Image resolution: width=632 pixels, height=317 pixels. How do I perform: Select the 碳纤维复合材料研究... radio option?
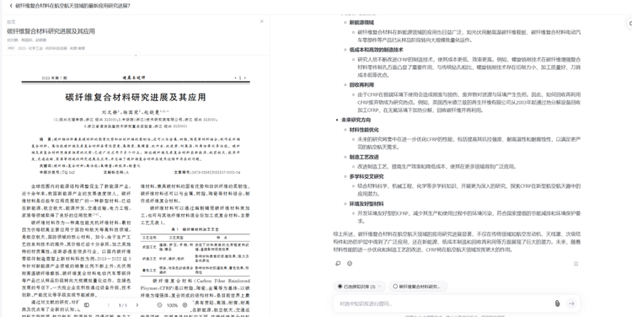tap(395, 287)
